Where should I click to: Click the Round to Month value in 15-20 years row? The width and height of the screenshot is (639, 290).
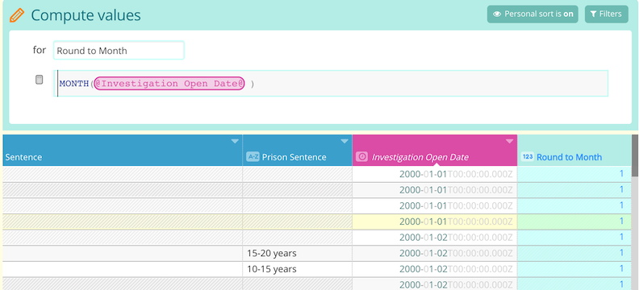click(574, 254)
